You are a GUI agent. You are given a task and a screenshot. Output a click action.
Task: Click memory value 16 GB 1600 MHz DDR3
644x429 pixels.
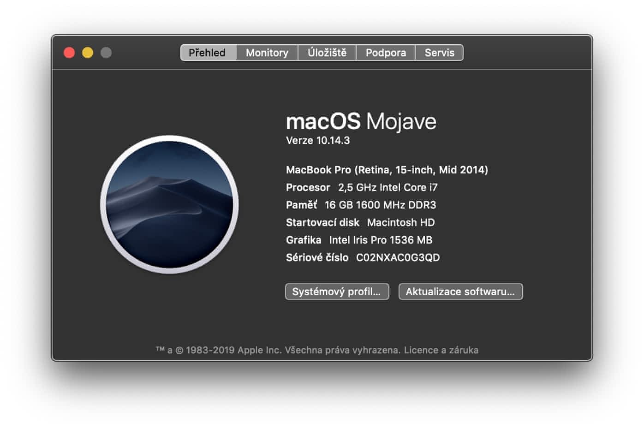click(x=380, y=205)
